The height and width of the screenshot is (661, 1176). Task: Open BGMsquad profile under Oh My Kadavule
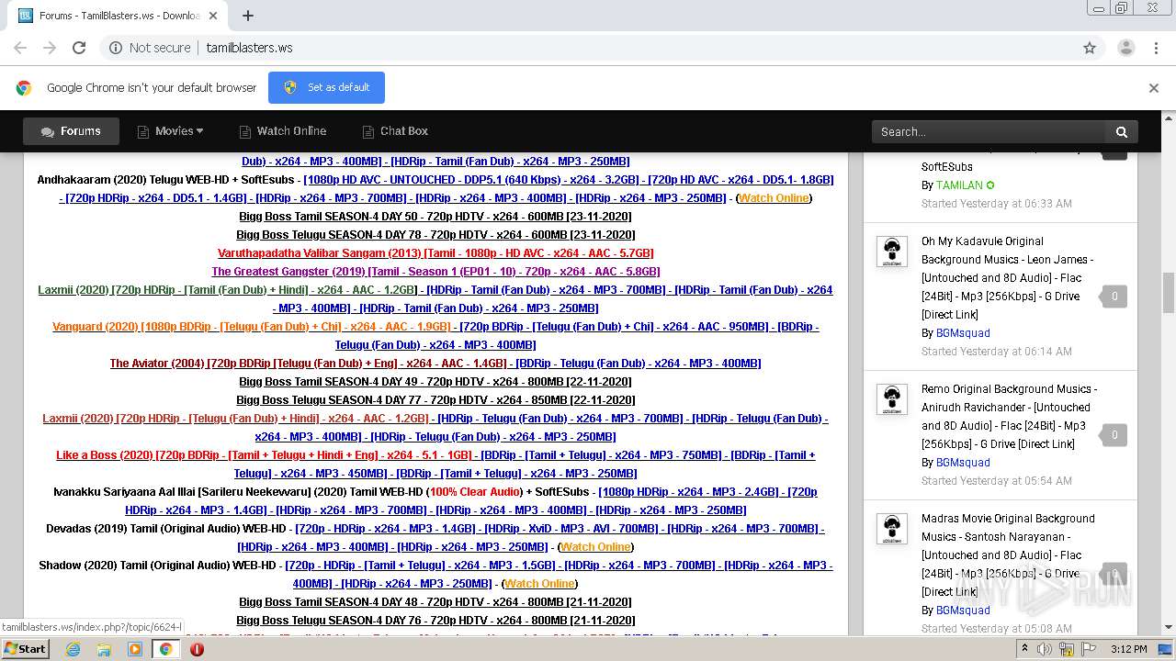(x=963, y=333)
